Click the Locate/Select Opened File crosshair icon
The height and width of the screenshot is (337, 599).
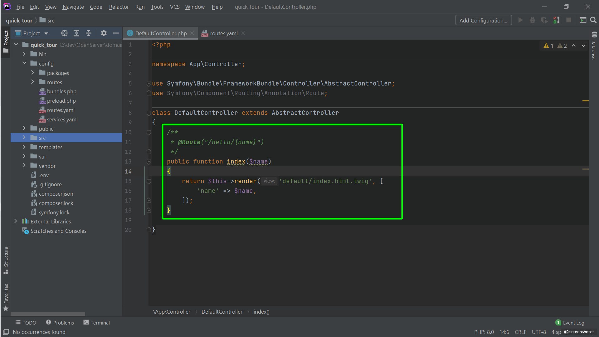64,33
